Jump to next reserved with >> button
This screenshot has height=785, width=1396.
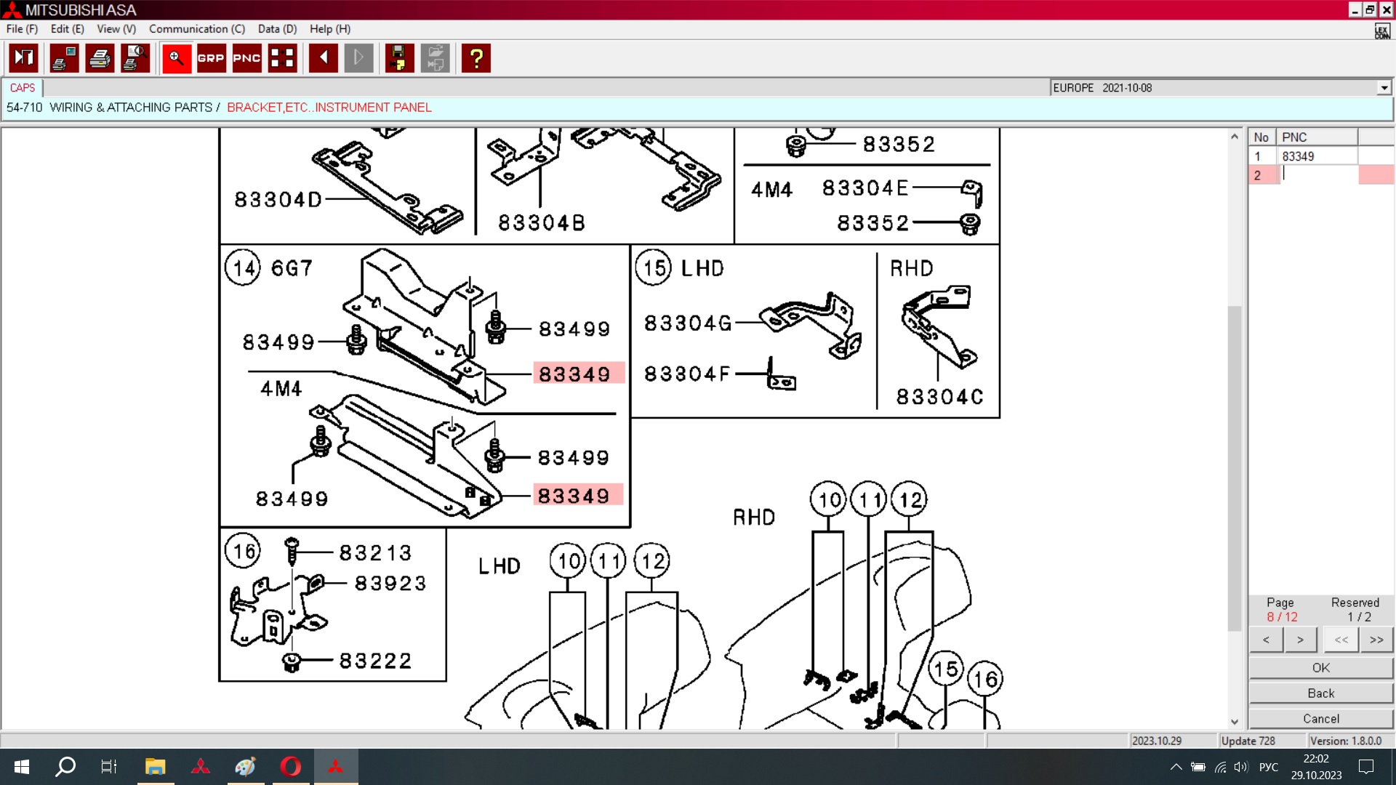[x=1376, y=640]
